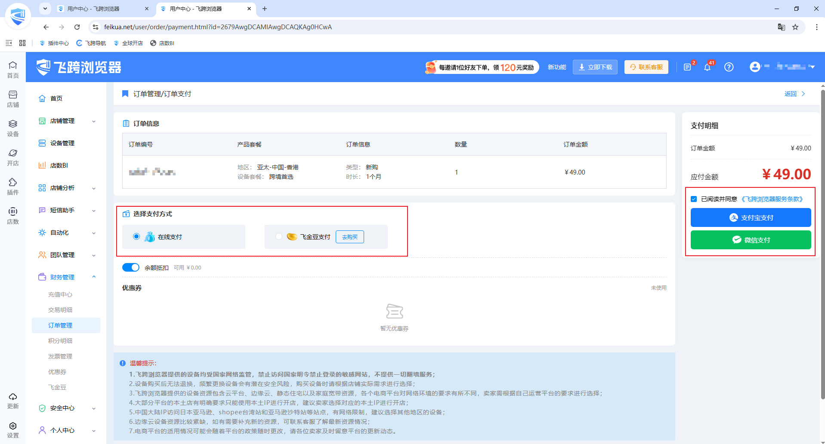825x444 pixels.
Task: Click the 新功能 link in header
Action: pos(557,67)
